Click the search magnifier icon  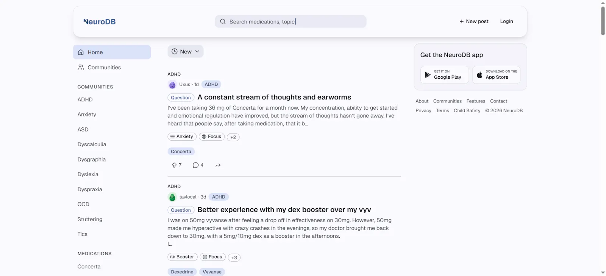[223, 22]
